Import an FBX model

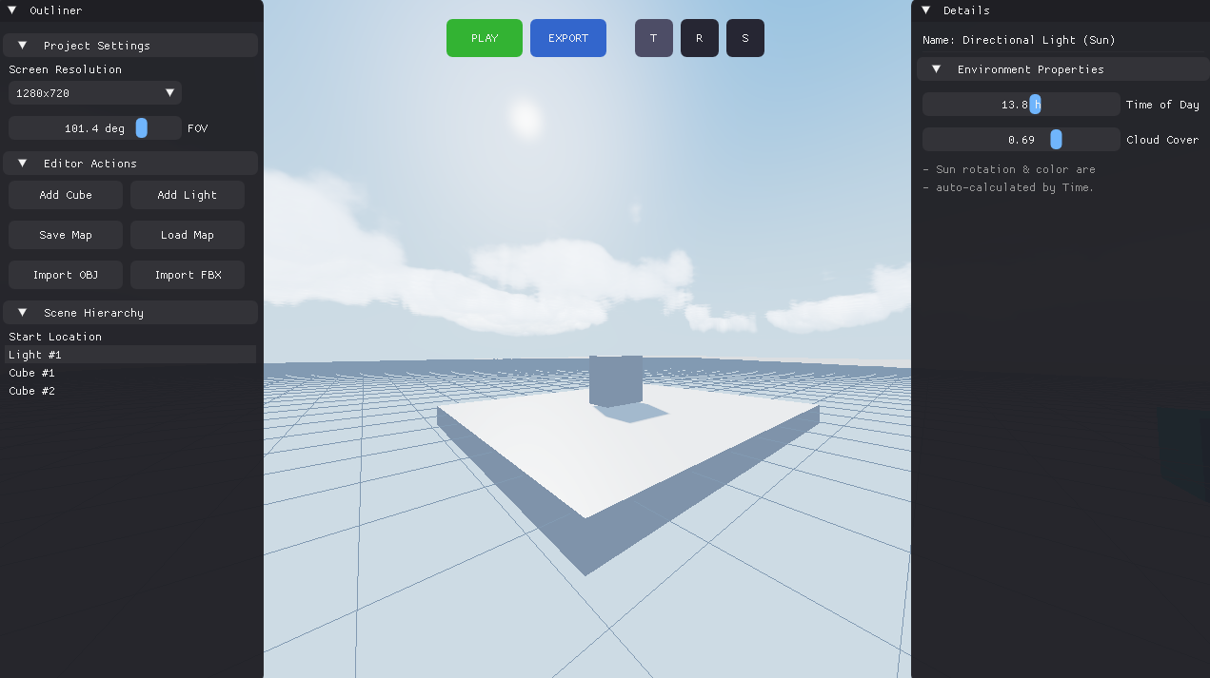pos(187,274)
